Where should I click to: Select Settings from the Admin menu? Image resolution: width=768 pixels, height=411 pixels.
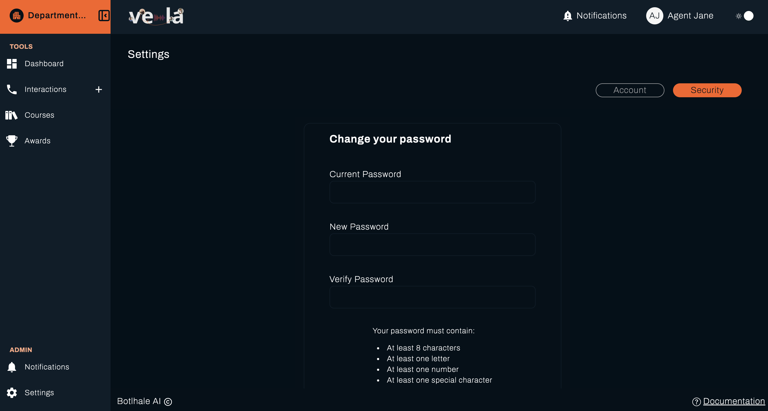tap(39, 392)
